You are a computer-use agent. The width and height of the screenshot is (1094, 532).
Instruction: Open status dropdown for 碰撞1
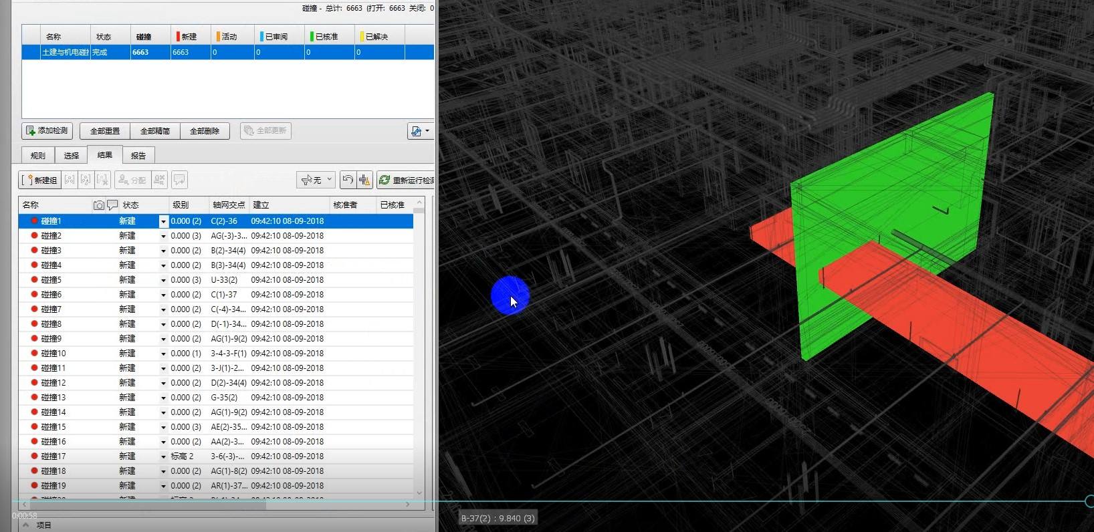[163, 221]
